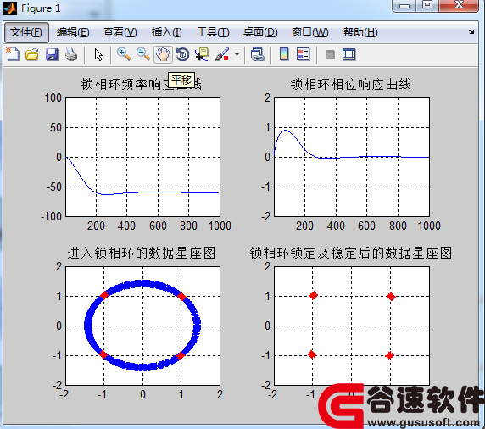Insert a legend using the toolbar icon

(x=304, y=55)
